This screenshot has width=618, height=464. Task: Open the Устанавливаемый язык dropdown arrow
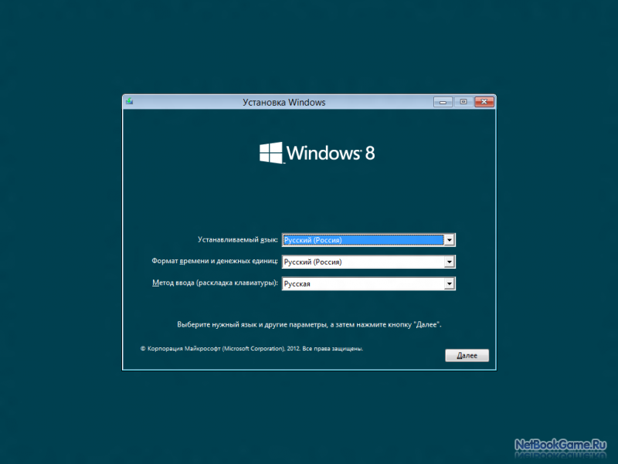coord(450,240)
